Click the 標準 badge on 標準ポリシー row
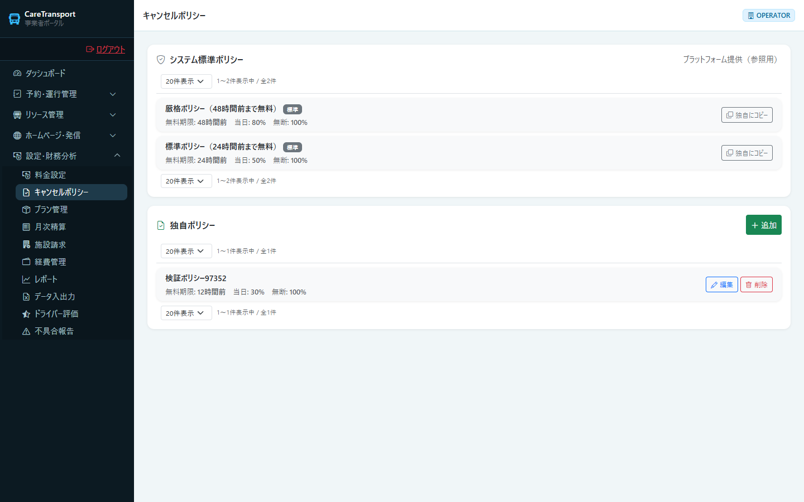The height and width of the screenshot is (502, 804). click(293, 147)
